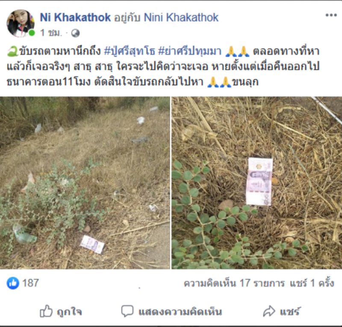The height and width of the screenshot is (327, 342).
Task: Like the post with the ถูกใจ button
Action: pyautogui.click(x=61, y=311)
